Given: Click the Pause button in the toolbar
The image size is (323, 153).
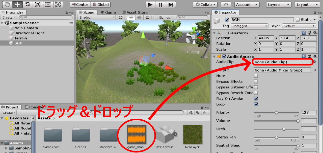Looking at the screenshot, I should point(160,5).
